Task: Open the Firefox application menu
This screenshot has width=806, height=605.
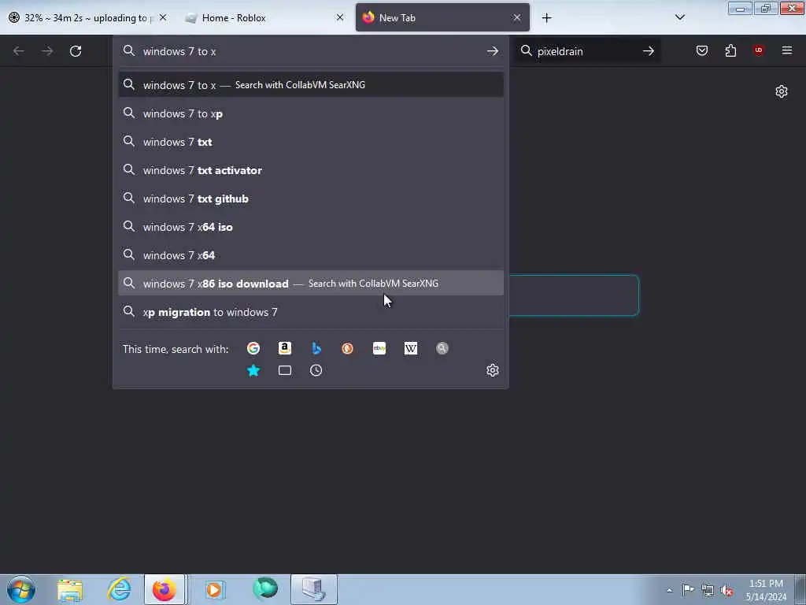Action: (787, 50)
